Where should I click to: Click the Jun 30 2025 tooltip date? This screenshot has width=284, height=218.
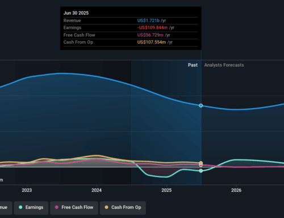pos(76,13)
